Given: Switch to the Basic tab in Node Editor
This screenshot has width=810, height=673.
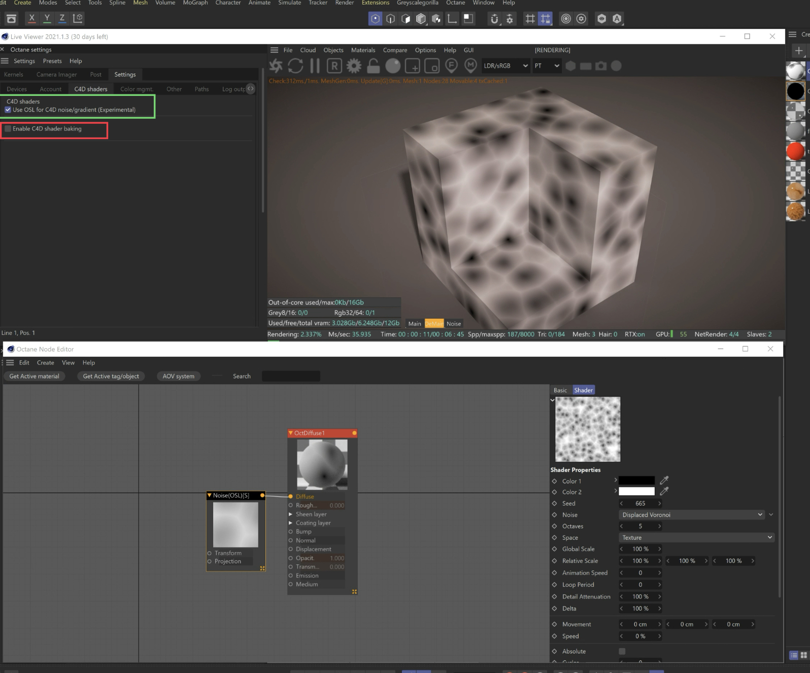Looking at the screenshot, I should [560, 390].
